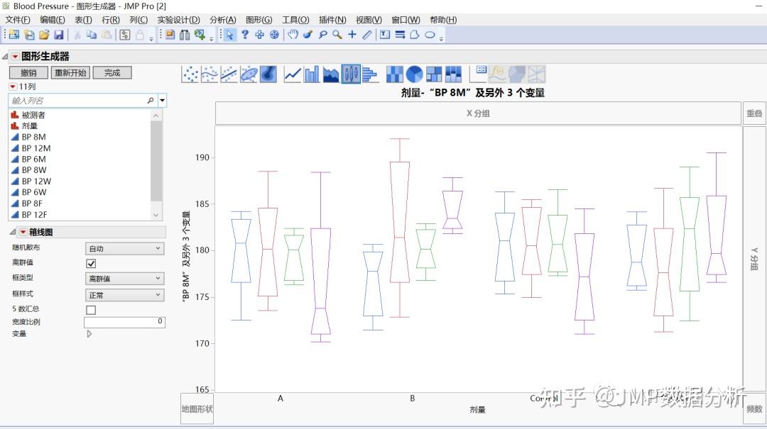
Task: Enable the 5 数汇总 checkbox
Action: pyautogui.click(x=91, y=308)
